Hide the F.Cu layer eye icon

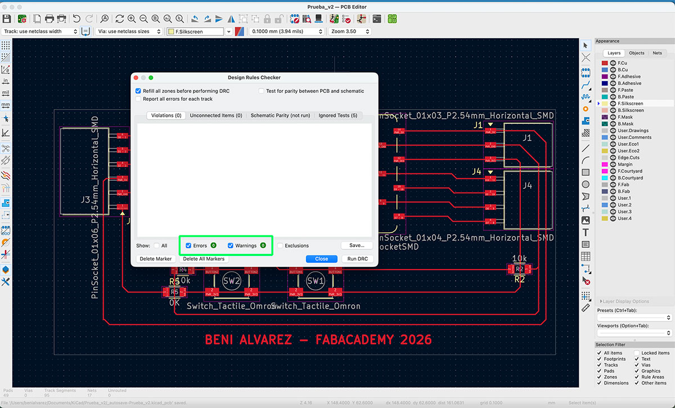pyautogui.click(x=613, y=63)
